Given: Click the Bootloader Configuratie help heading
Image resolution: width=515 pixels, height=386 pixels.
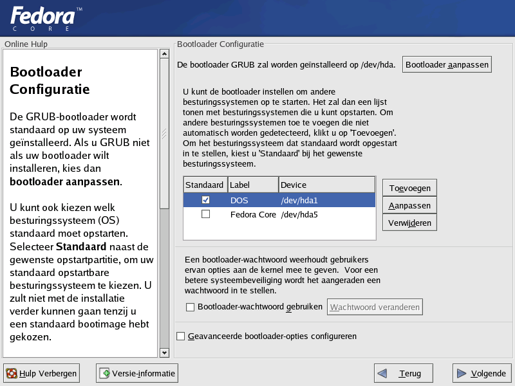Looking at the screenshot, I should pyautogui.click(x=50, y=80).
